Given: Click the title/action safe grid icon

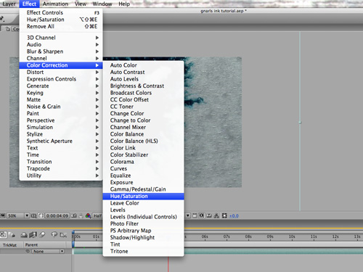Looking at the screenshot, I should click(34, 215).
